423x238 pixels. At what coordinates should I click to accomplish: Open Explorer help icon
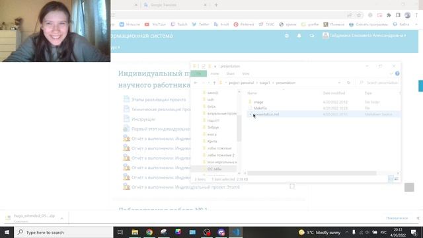397,73
